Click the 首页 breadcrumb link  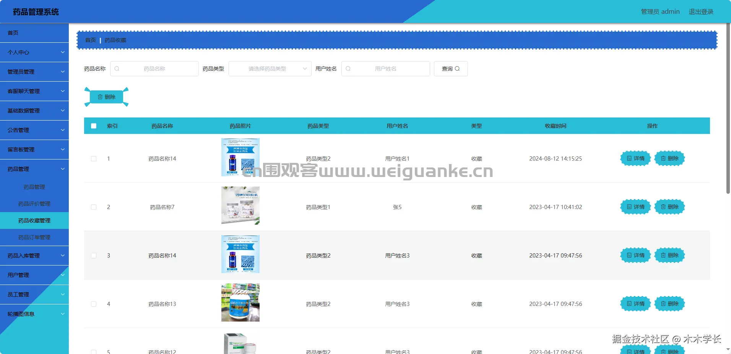[x=91, y=40]
